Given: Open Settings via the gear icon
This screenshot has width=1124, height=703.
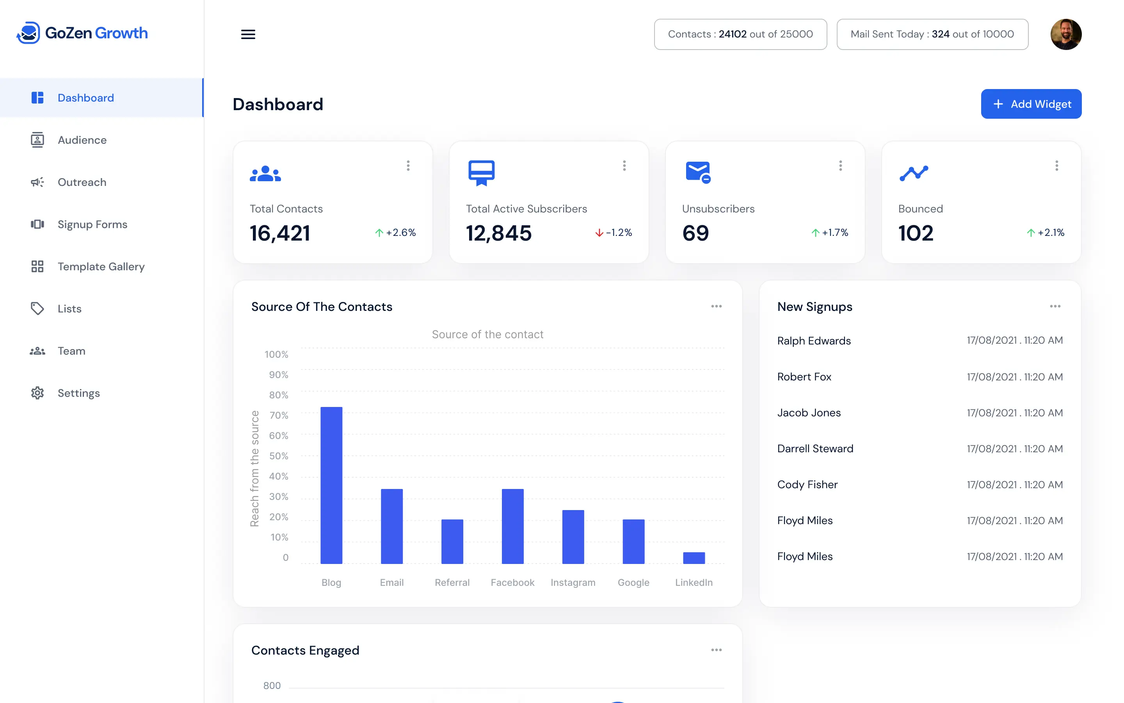Looking at the screenshot, I should click(37, 393).
